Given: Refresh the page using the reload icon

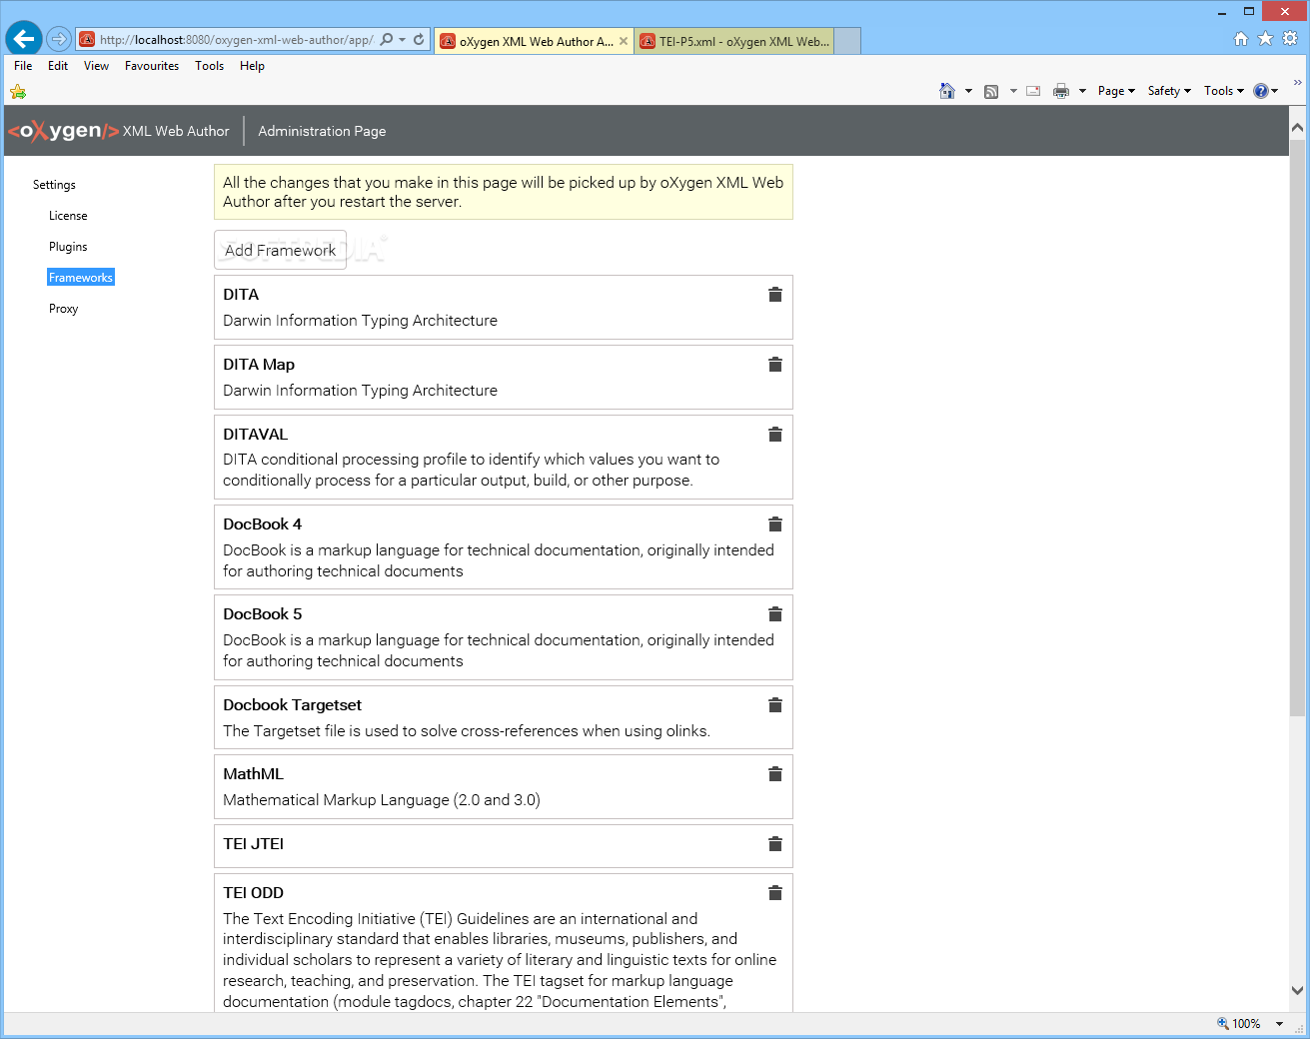Looking at the screenshot, I should click(x=419, y=40).
